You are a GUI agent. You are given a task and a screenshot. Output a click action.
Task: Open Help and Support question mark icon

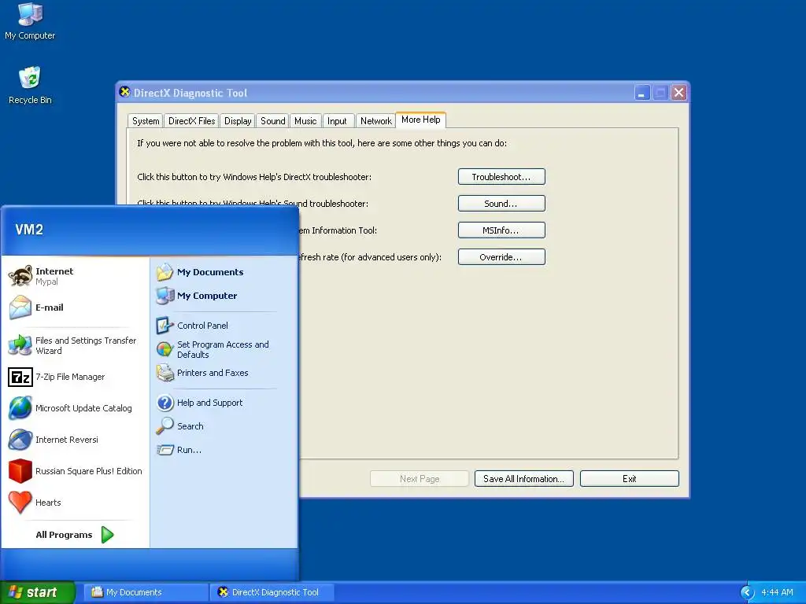pyautogui.click(x=165, y=402)
